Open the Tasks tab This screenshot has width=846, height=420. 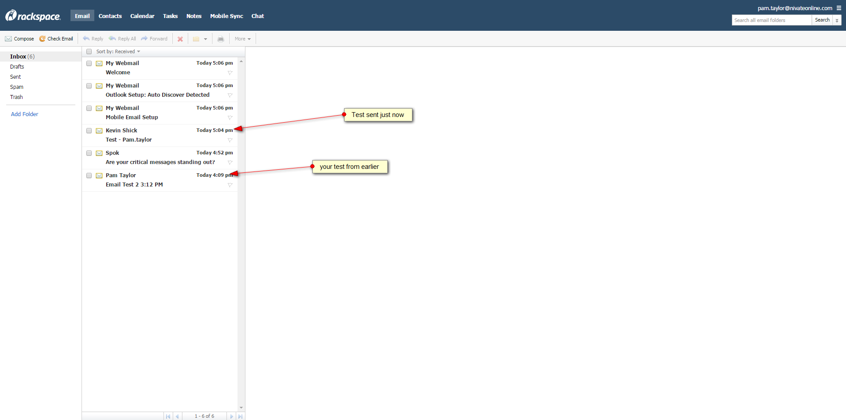[x=170, y=16]
